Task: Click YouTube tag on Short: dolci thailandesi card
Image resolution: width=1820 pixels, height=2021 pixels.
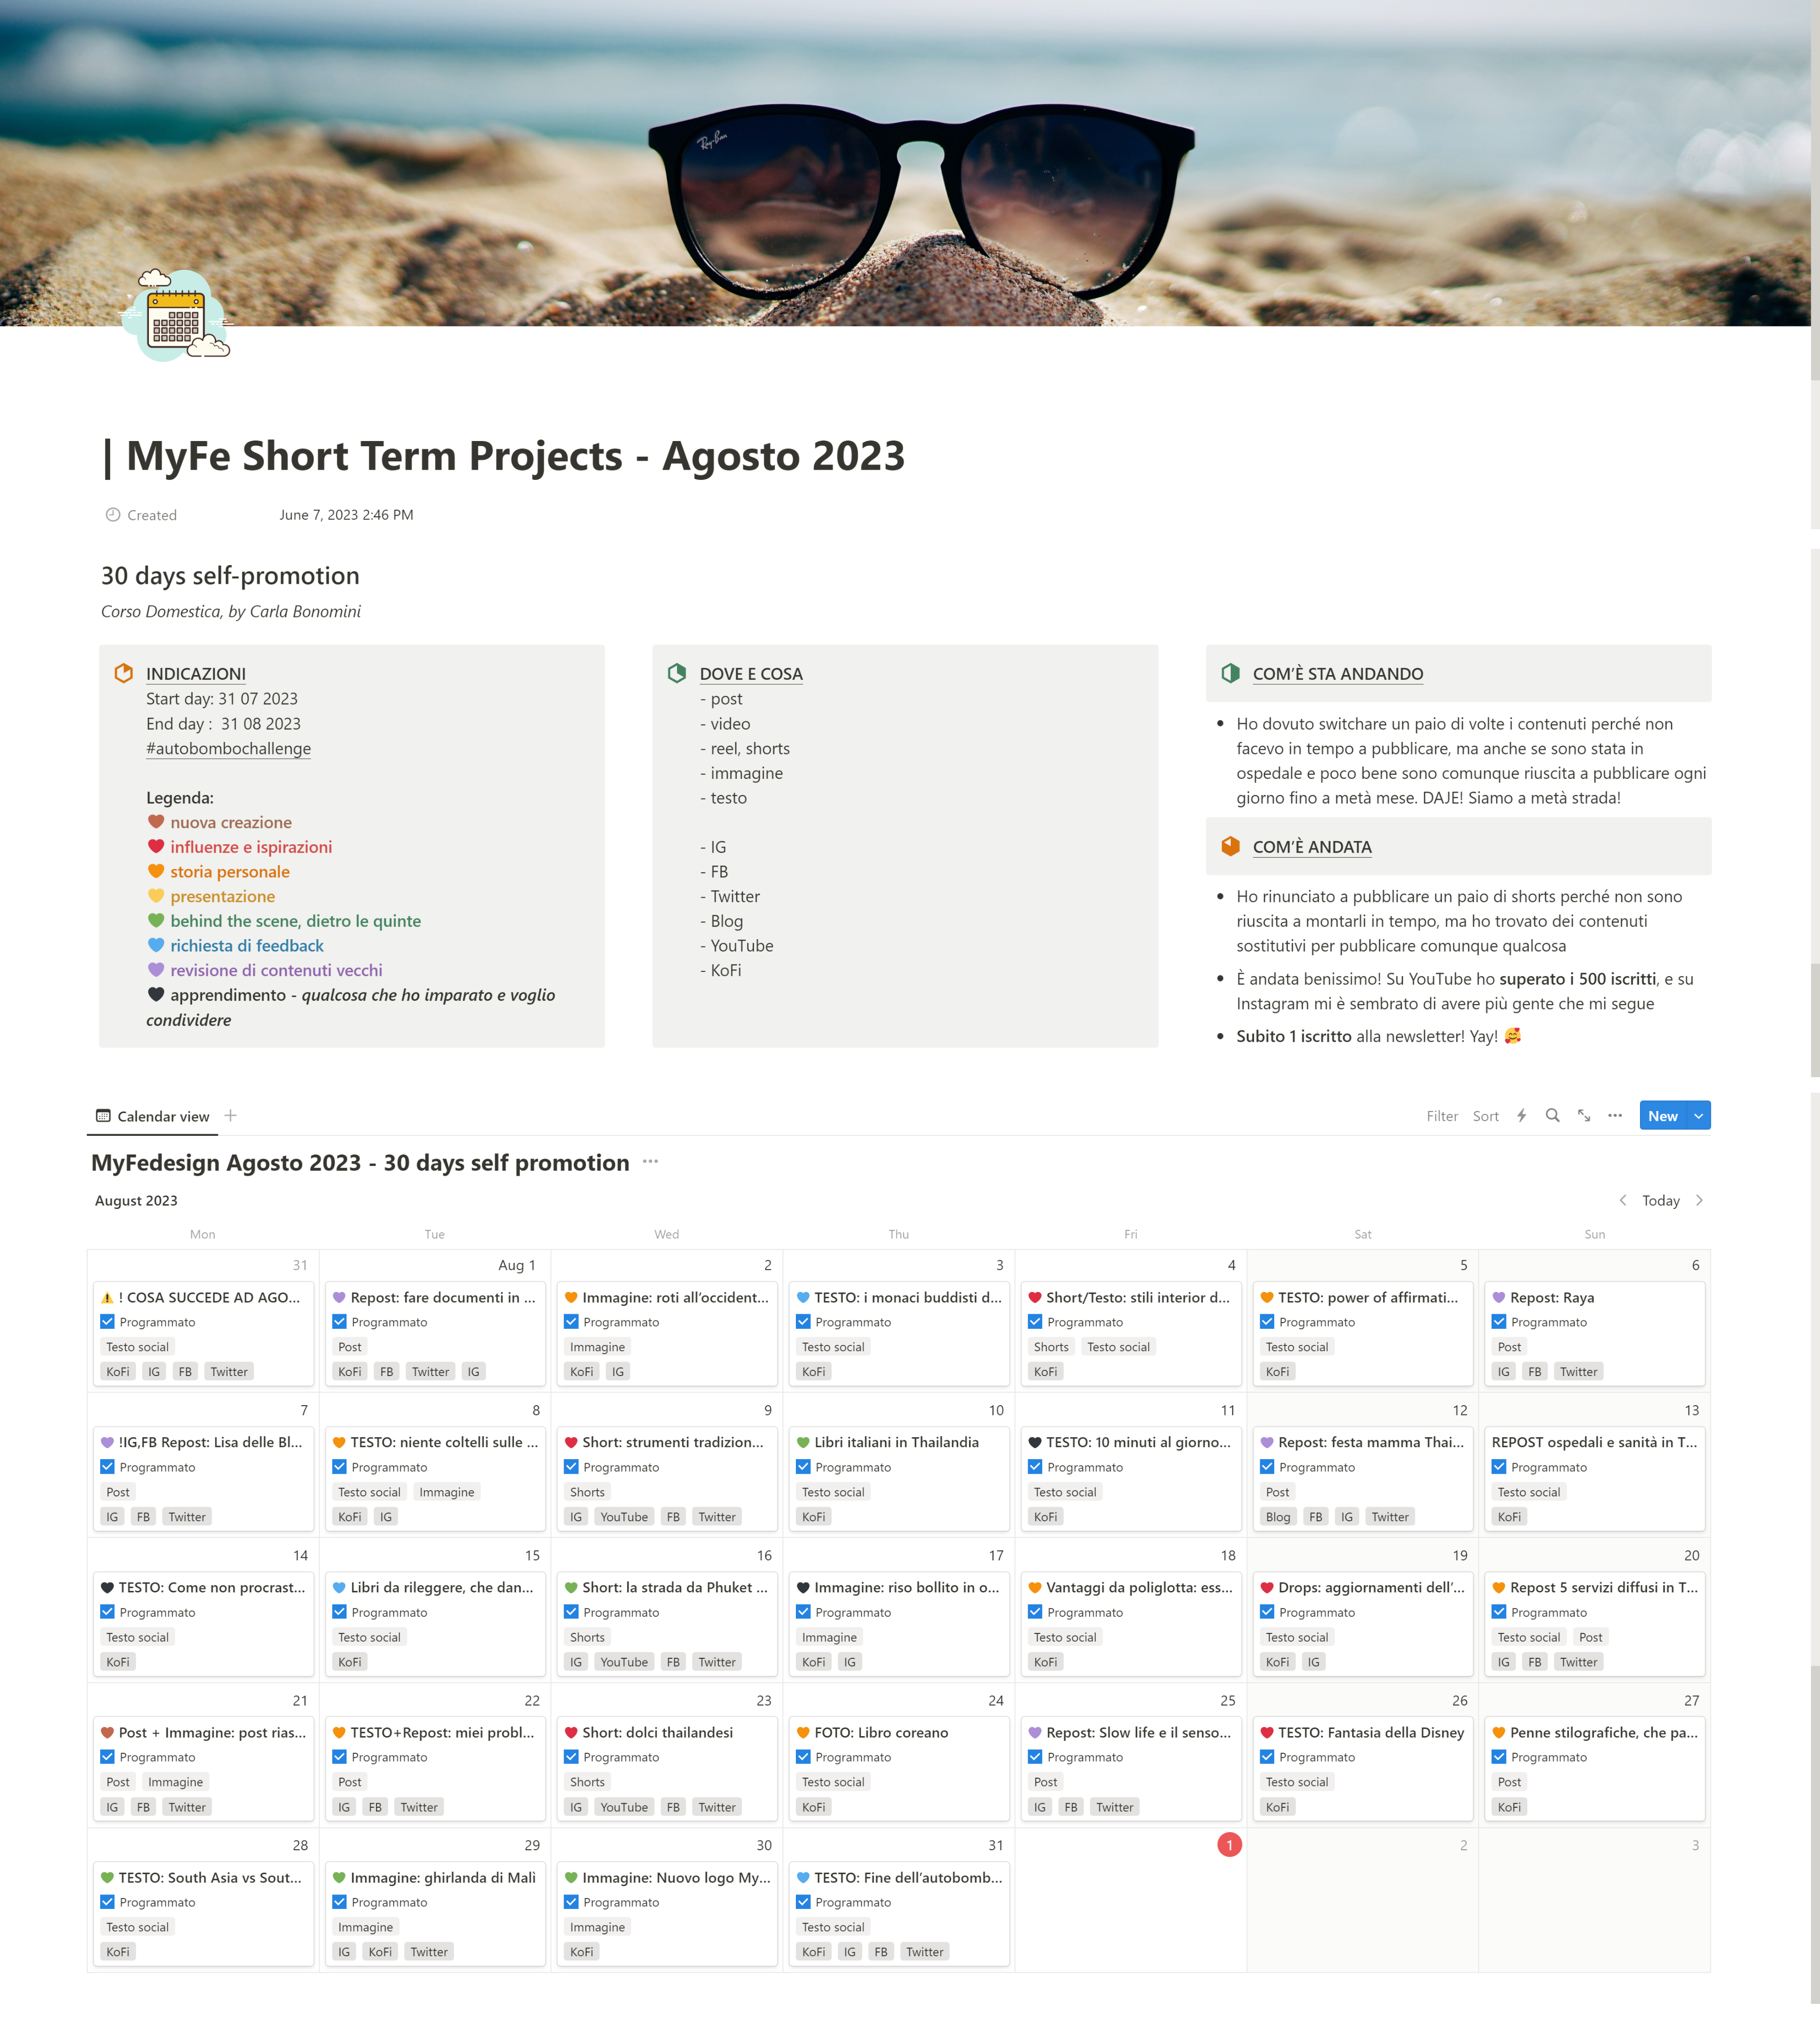Action: (x=624, y=1806)
